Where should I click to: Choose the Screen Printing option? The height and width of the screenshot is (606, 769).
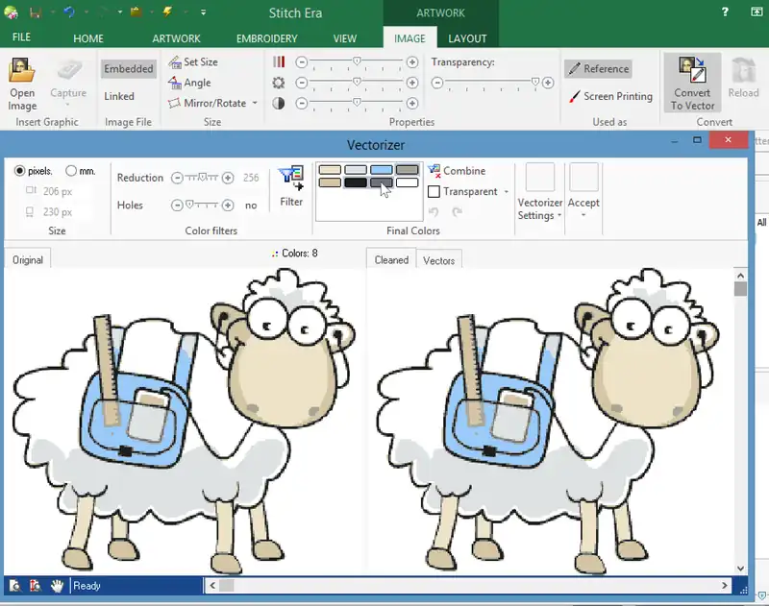point(609,96)
